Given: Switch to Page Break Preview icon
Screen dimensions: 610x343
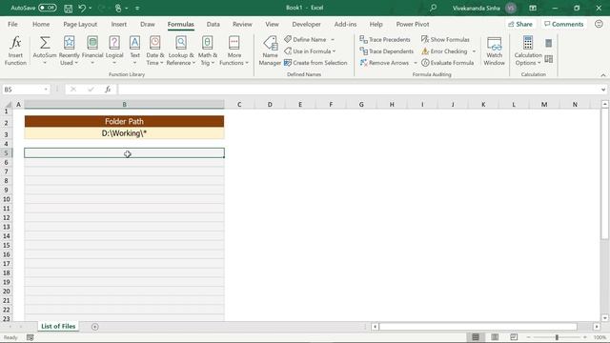Looking at the screenshot, I should (x=514, y=337).
